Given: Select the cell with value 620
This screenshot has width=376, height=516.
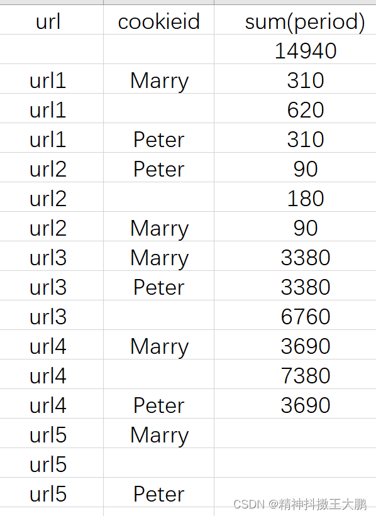Looking at the screenshot, I should [295, 108].
